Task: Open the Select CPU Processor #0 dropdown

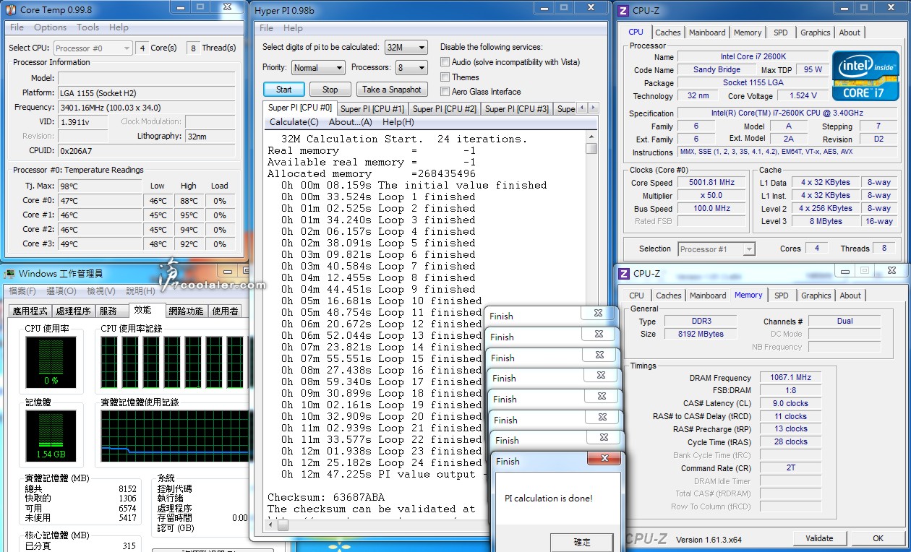Action: [x=93, y=48]
